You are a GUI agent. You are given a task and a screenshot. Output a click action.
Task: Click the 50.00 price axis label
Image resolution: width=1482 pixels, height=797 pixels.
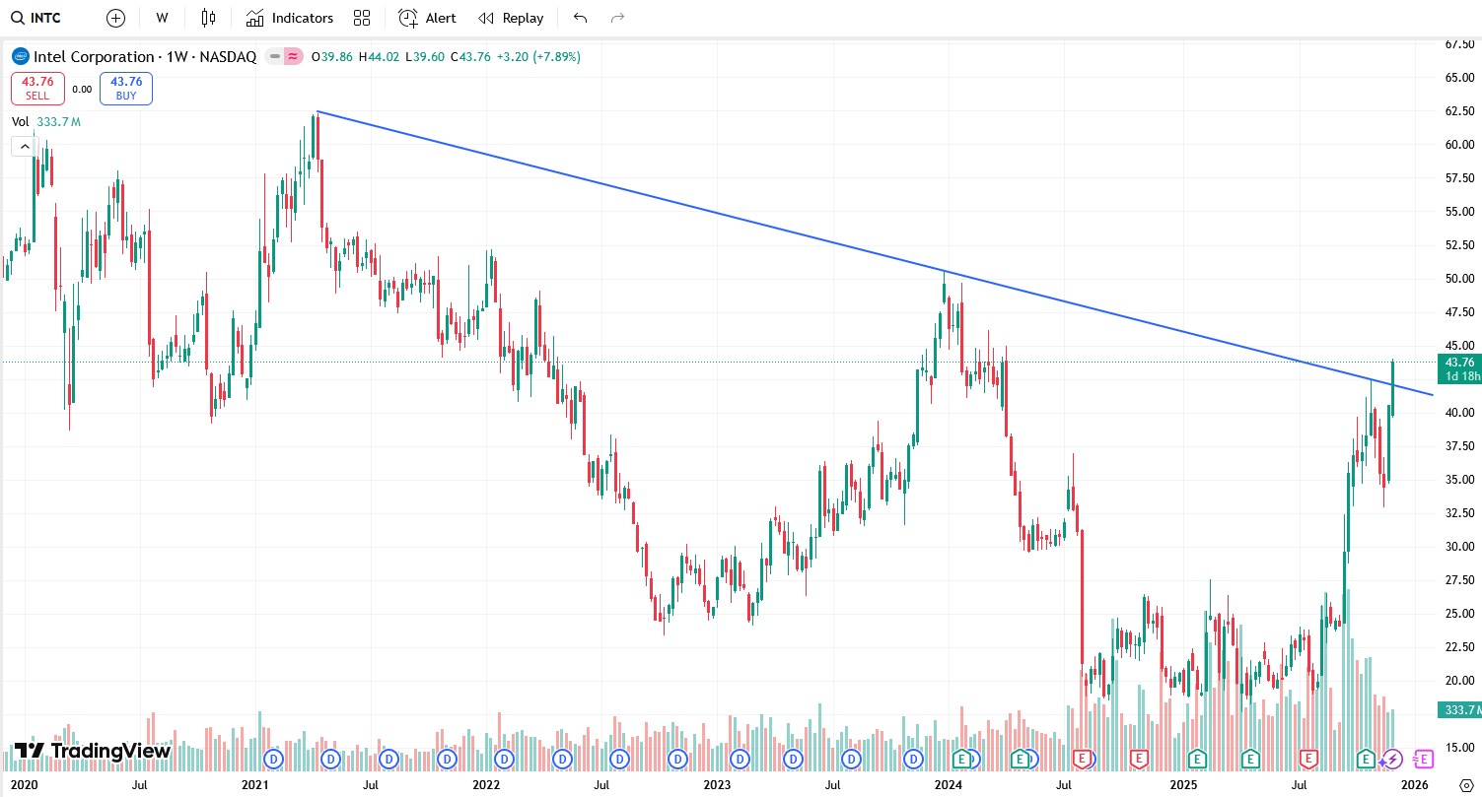coord(1459,279)
